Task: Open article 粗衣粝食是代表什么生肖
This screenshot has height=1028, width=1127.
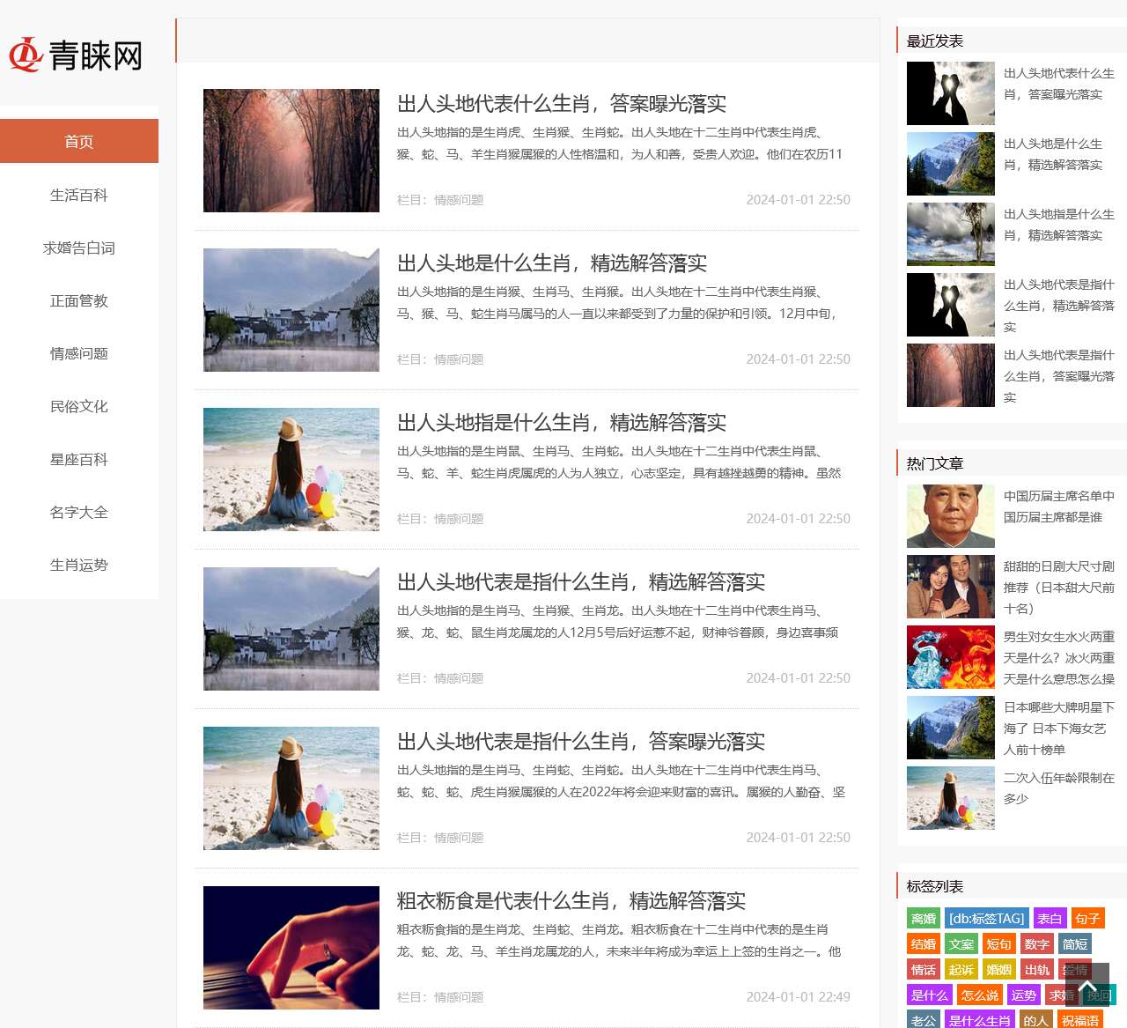Action: click(571, 901)
